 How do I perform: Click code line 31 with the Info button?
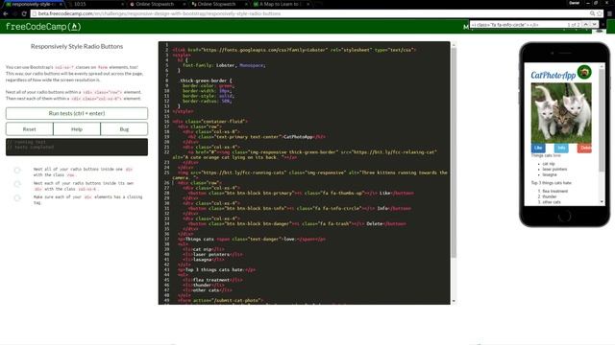(299, 208)
